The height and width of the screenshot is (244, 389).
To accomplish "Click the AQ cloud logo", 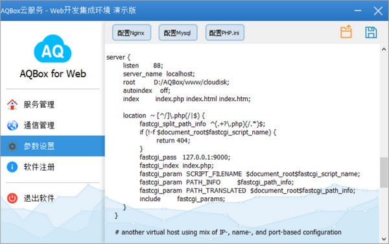I will coord(53,49).
